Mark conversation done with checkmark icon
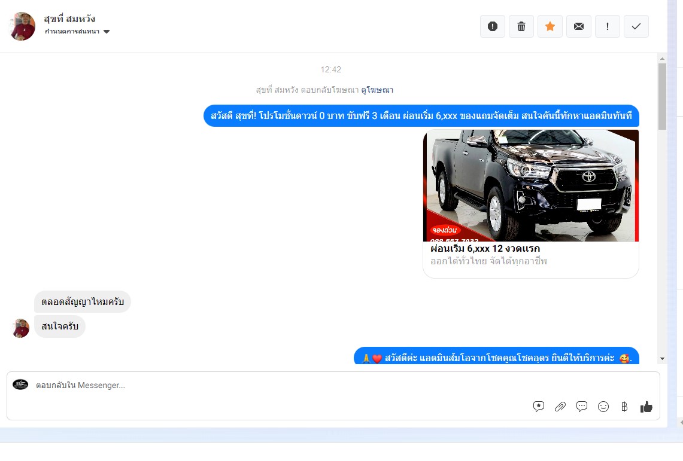 636,26
